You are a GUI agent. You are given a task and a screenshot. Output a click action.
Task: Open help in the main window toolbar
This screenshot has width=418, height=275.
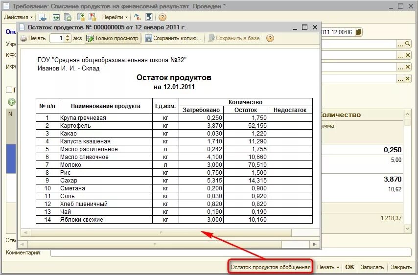click(x=163, y=17)
